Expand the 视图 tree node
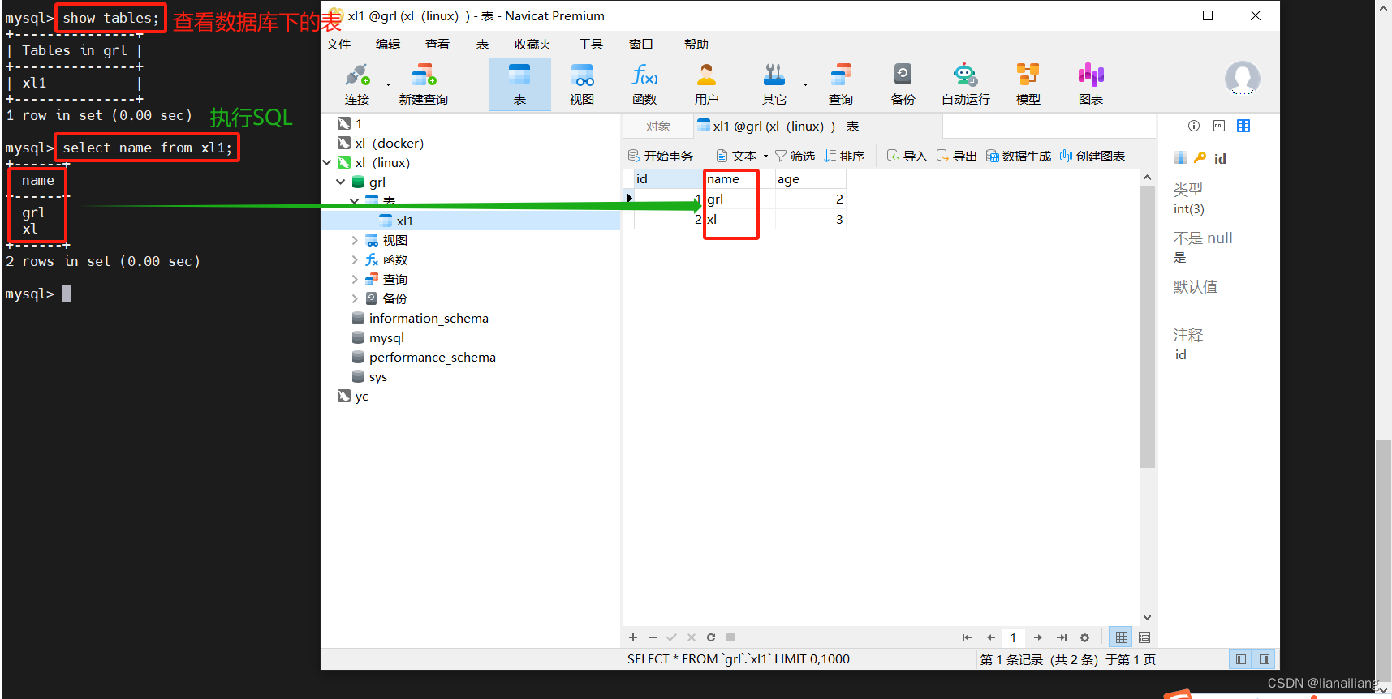This screenshot has width=1392, height=699. (x=355, y=240)
